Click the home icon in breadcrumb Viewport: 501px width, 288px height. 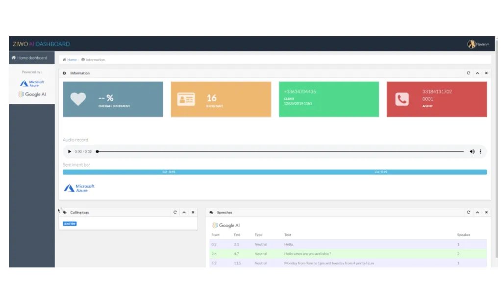(x=64, y=60)
